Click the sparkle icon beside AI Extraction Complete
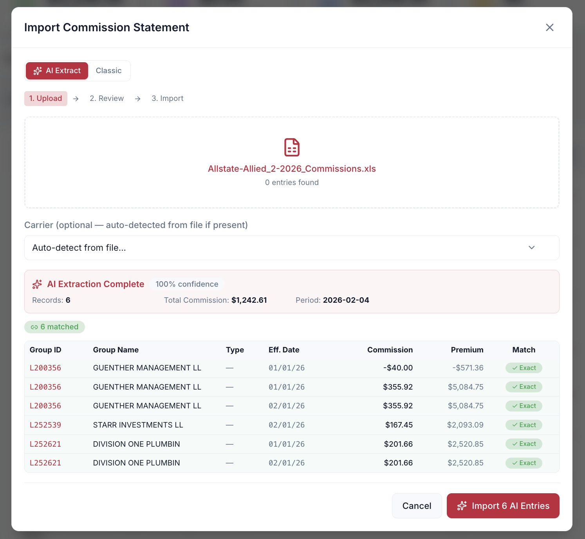The height and width of the screenshot is (539, 585). [37, 284]
